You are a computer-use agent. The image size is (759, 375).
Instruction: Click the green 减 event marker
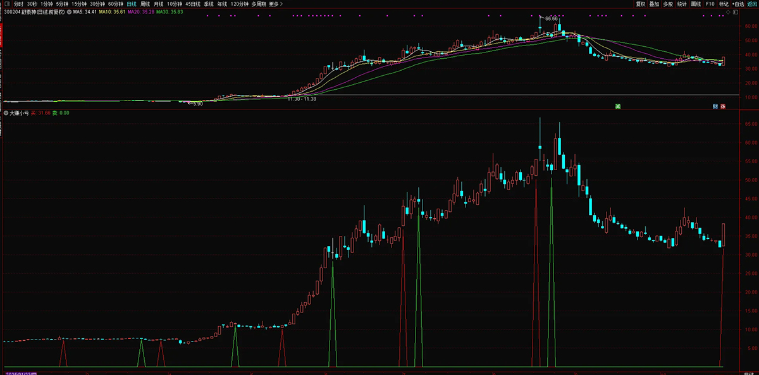point(617,106)
